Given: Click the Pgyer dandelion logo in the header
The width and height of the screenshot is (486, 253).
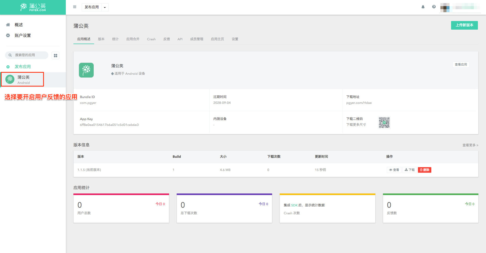Looking at the screenshot, I should coord(33,7).
